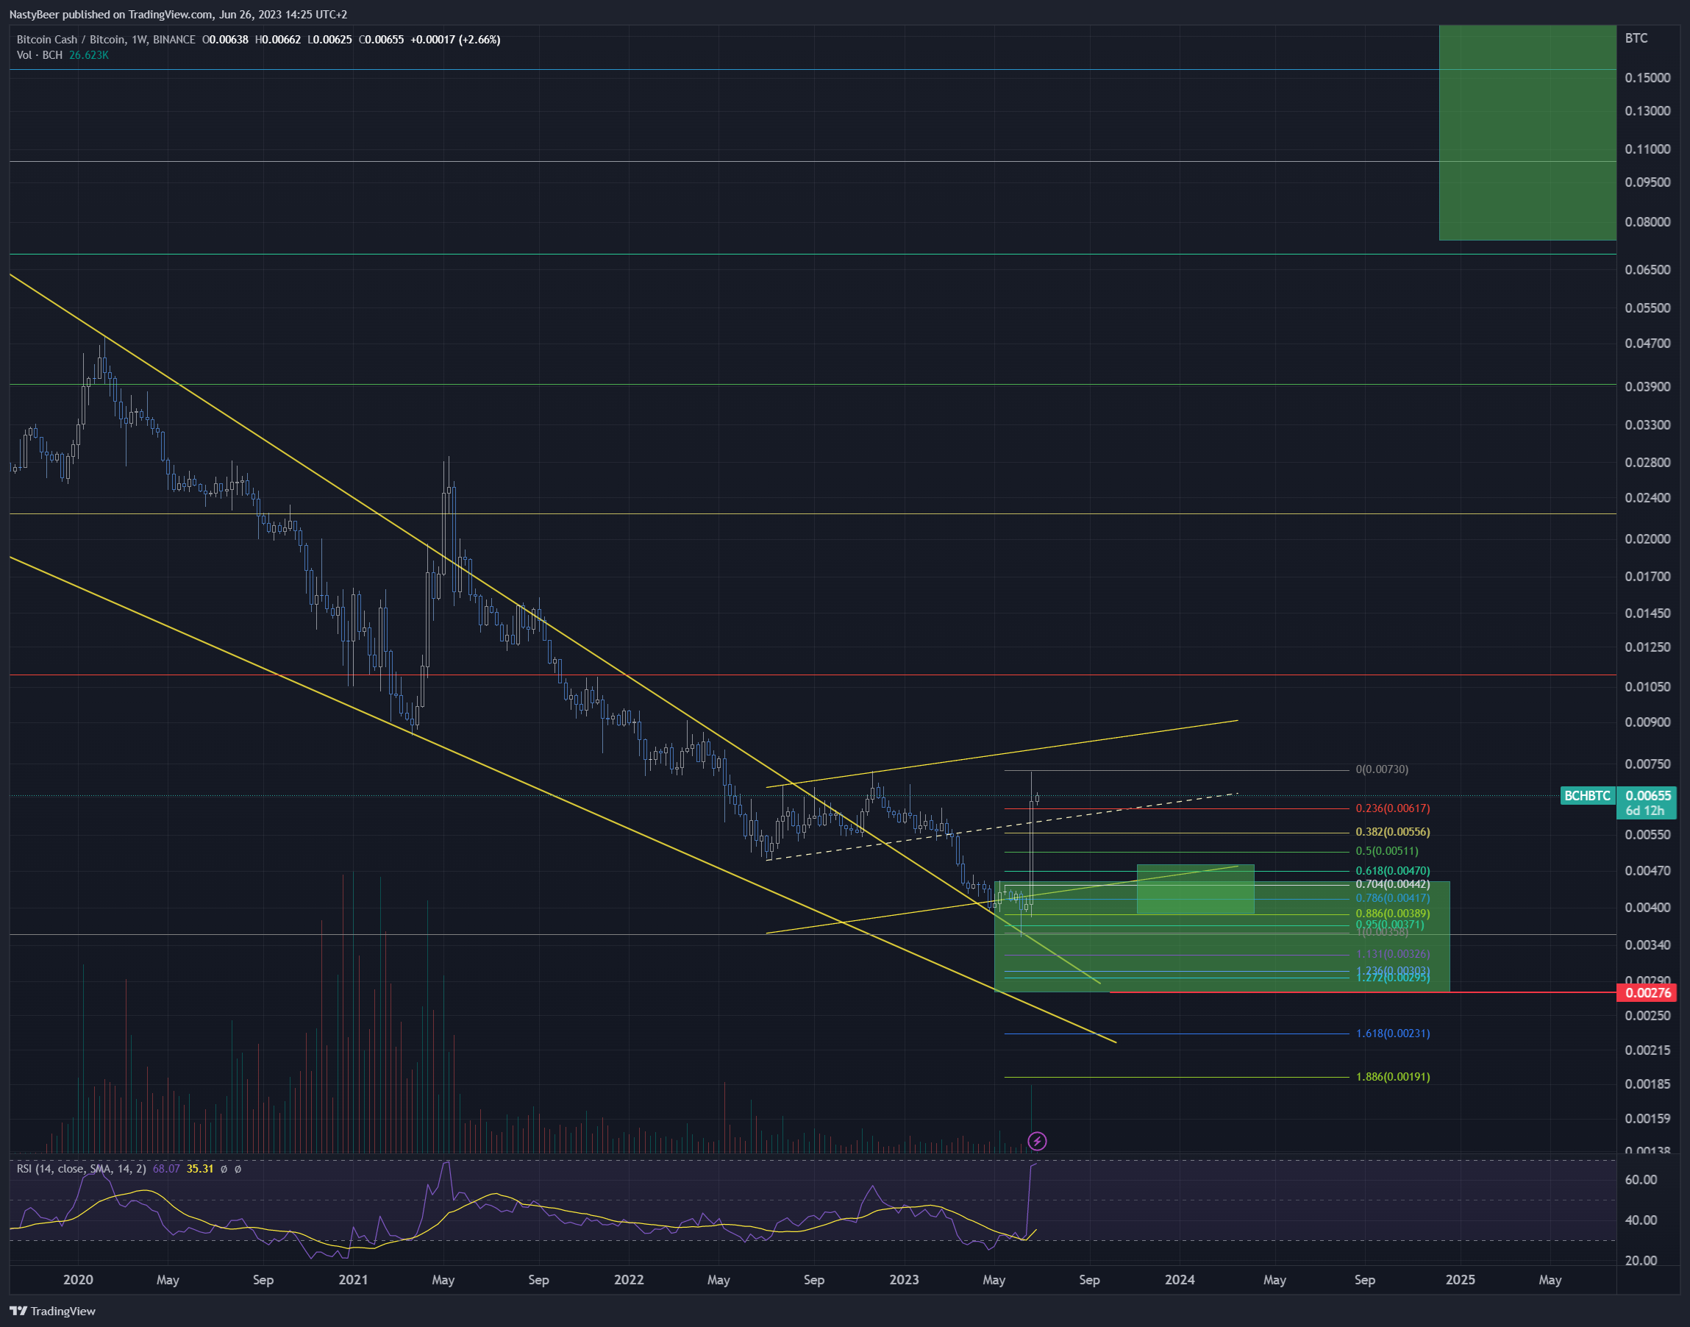The height and width of the screenshot is (1327, 1690).
Task: Click the RSI indicator legend label
Action: (x=82, y=1169)
